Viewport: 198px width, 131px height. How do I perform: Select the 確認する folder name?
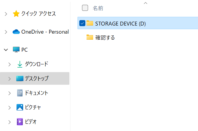[x=105, y=38]
